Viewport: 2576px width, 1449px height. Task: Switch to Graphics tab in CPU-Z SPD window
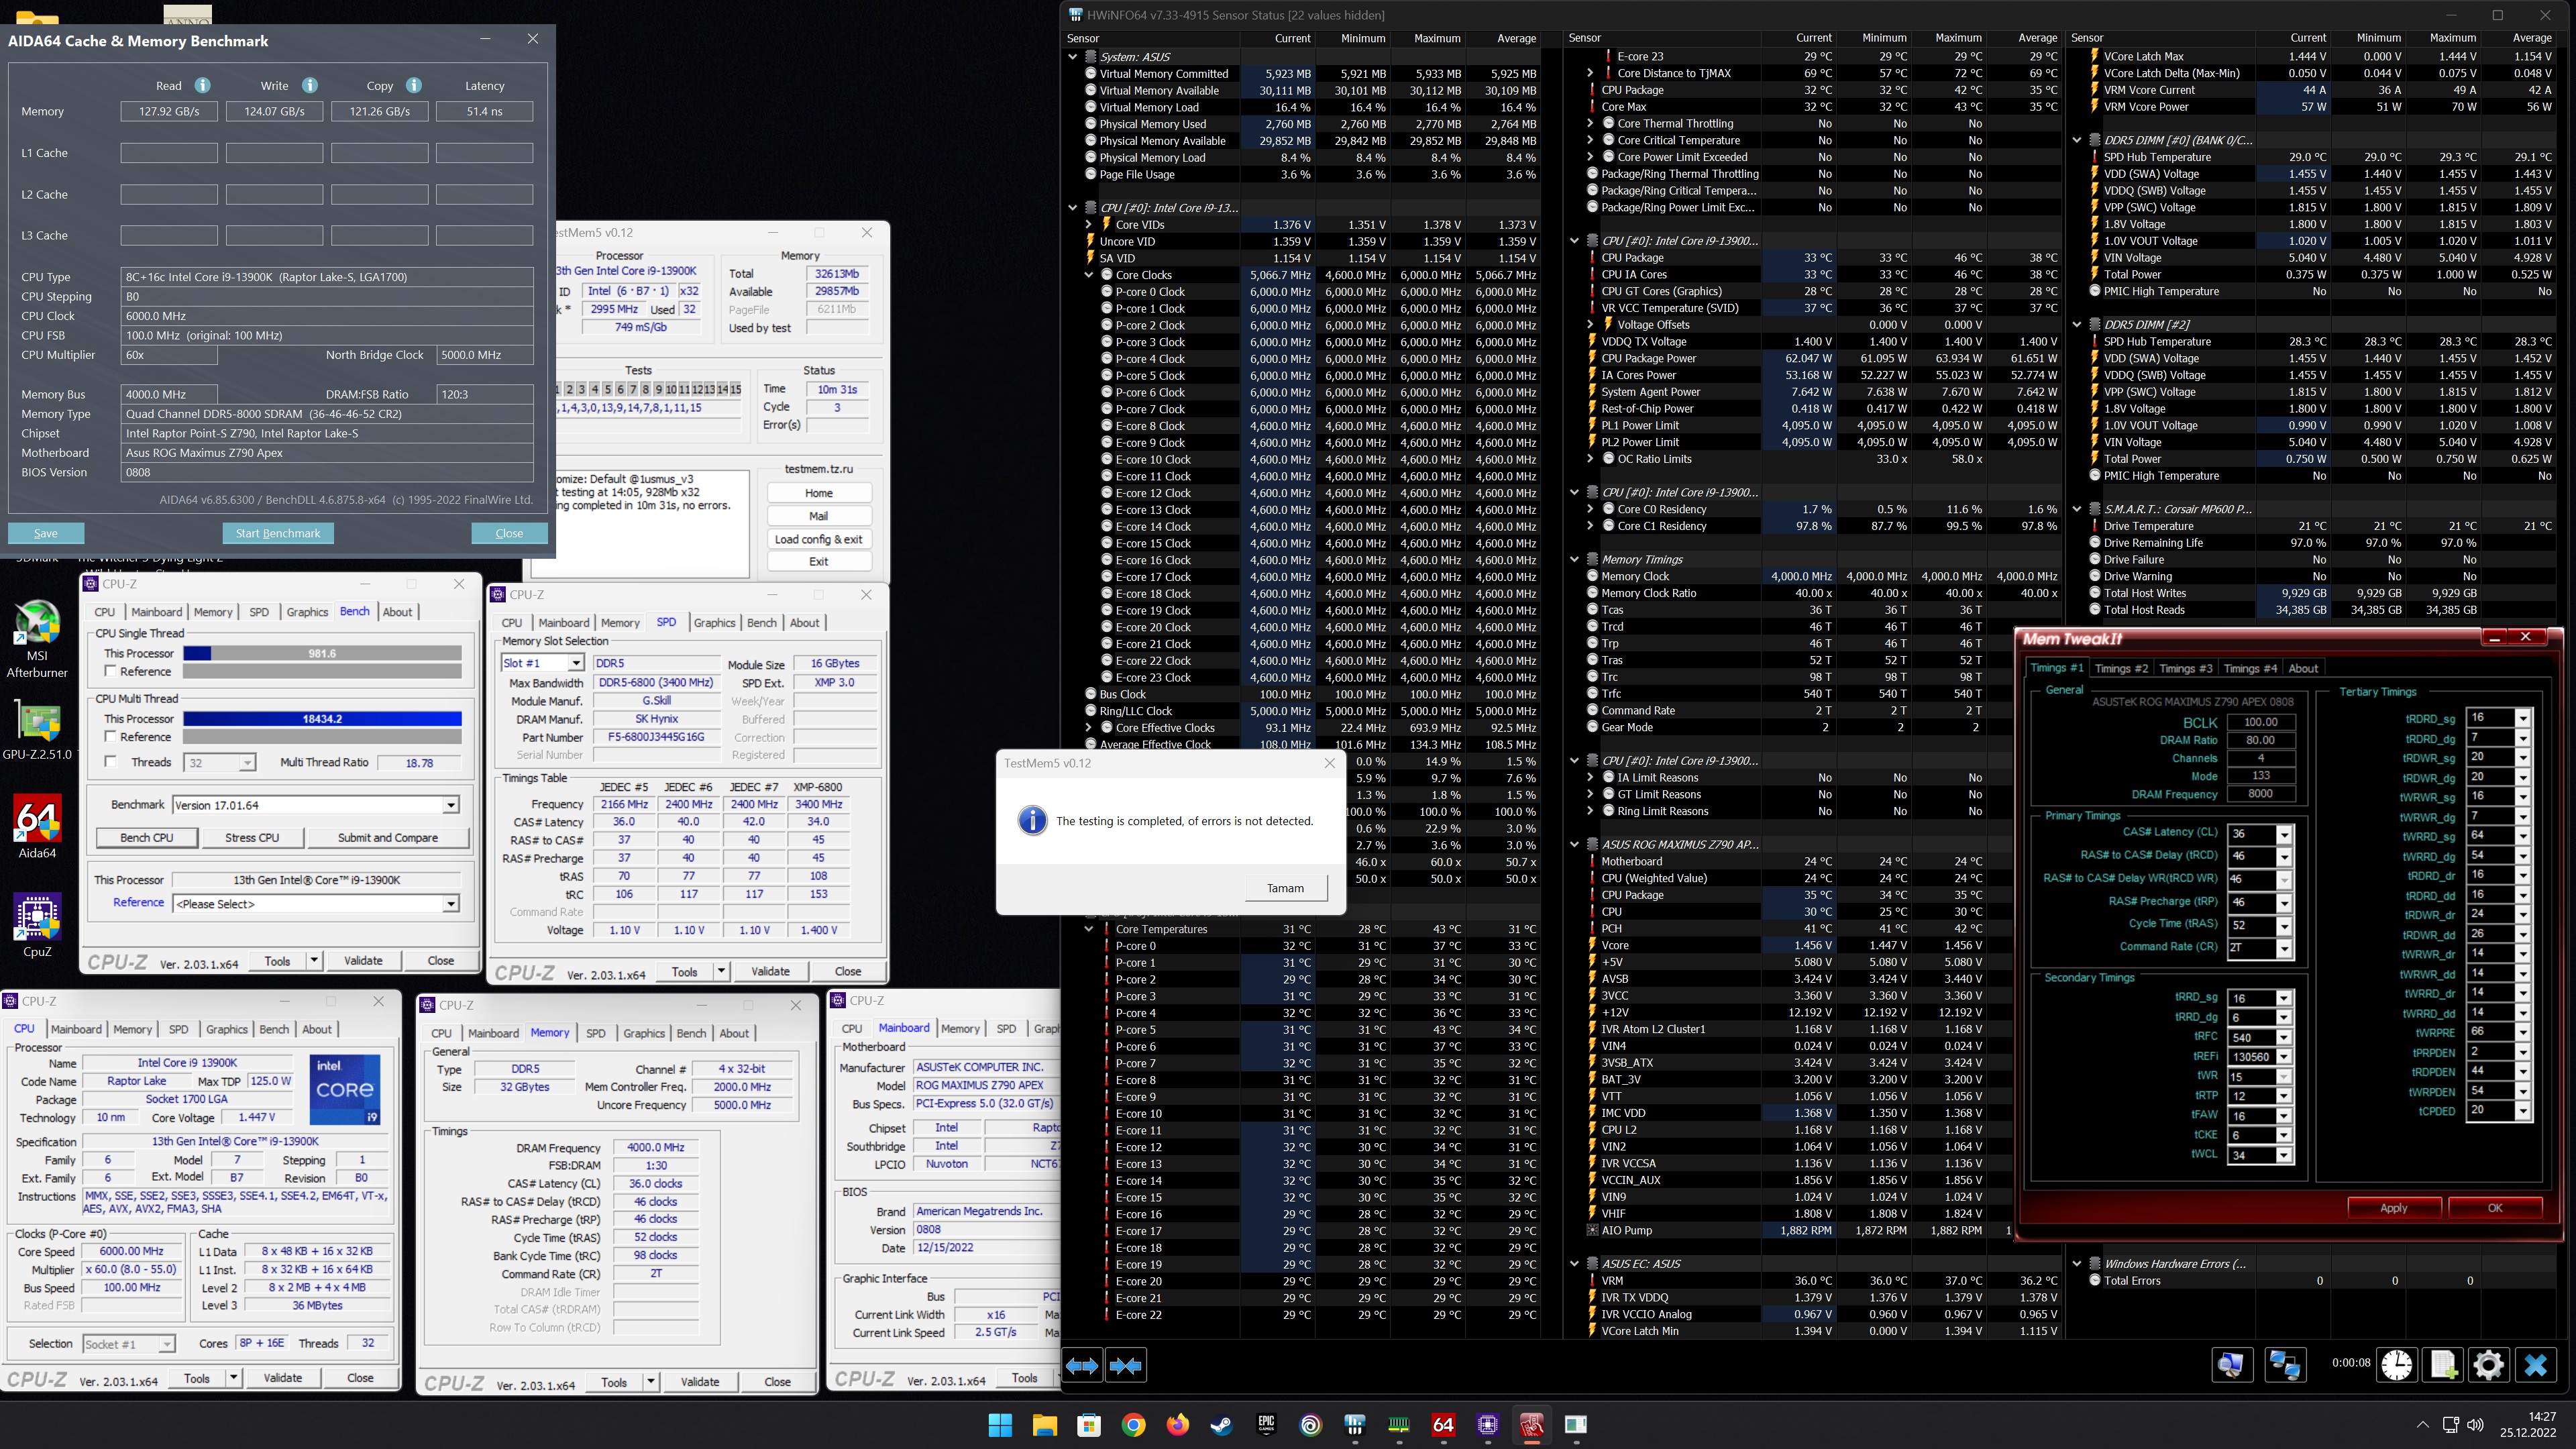(x=714, y=622)
